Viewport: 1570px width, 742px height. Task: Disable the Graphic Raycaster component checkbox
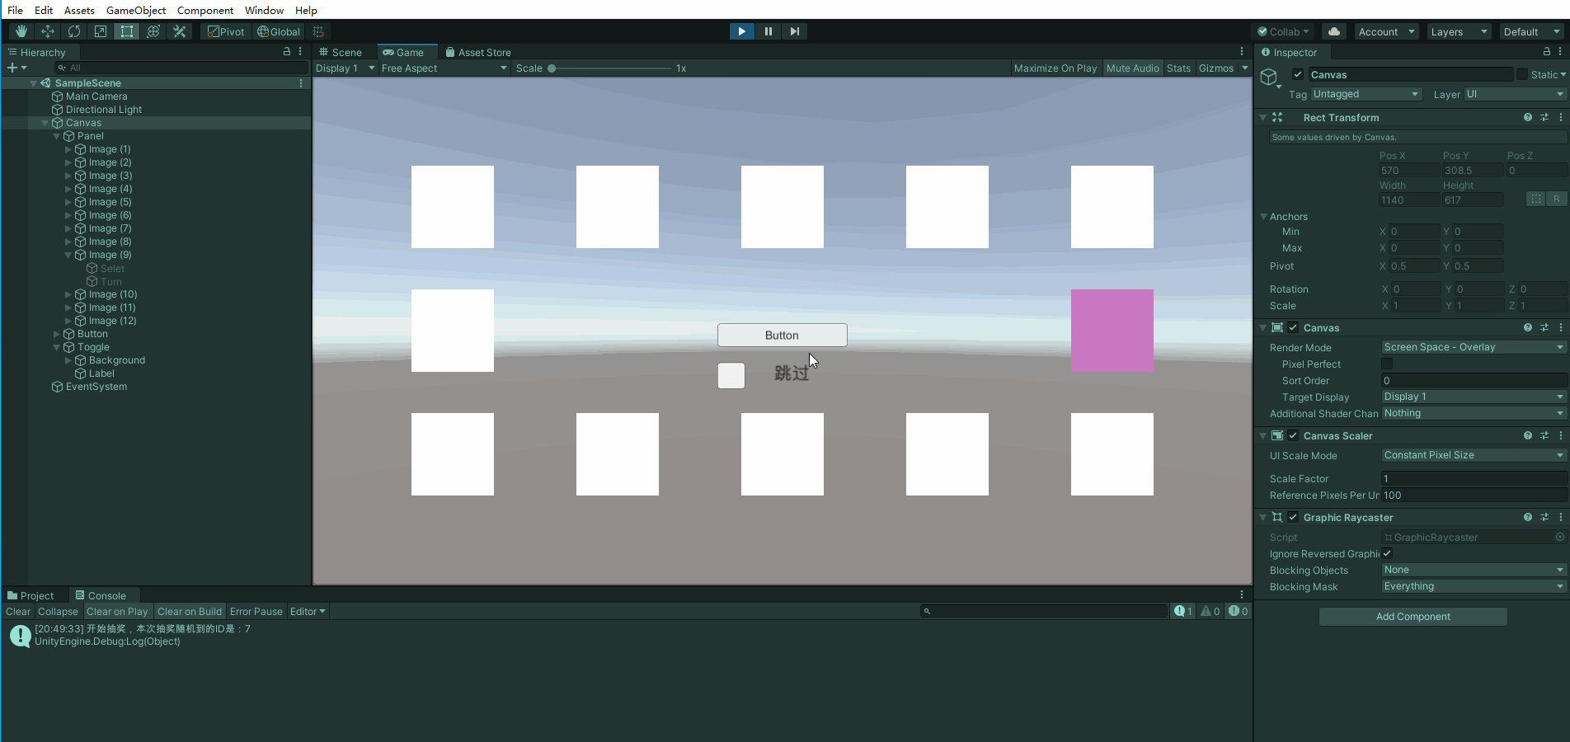click(x=1293, y=518)
